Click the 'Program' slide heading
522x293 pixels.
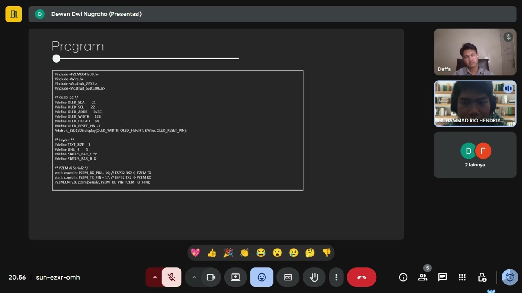(x=77, y=46)
